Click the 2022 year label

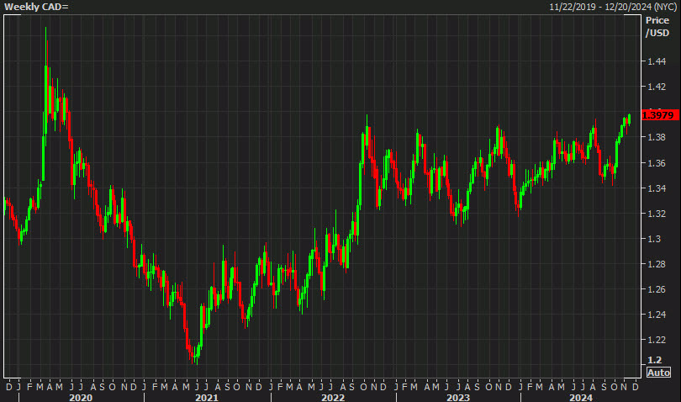[x=333, y=398]
